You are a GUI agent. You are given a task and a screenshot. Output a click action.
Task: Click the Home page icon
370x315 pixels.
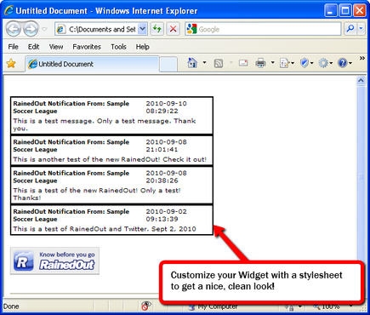point(192,63)
